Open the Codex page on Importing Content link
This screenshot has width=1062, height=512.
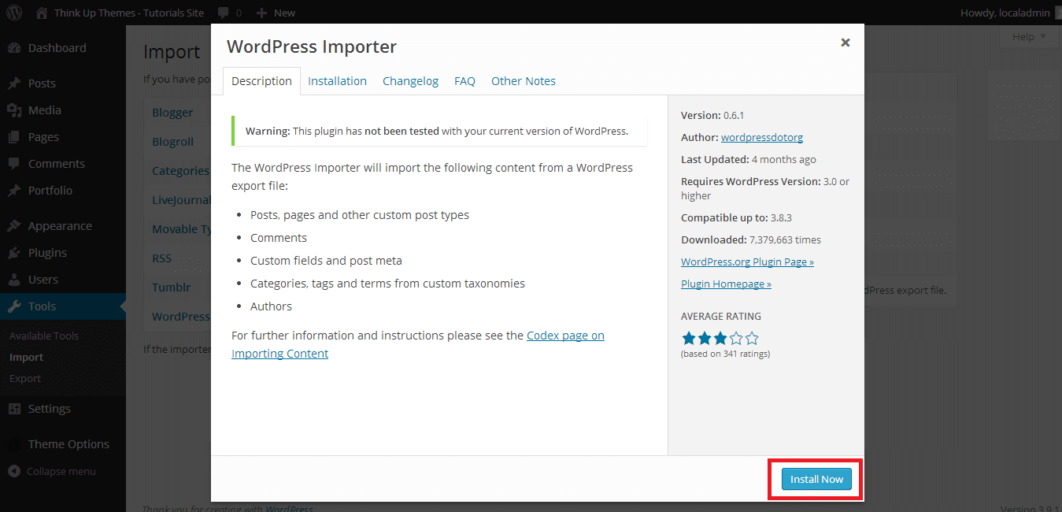tap(418, 344)
